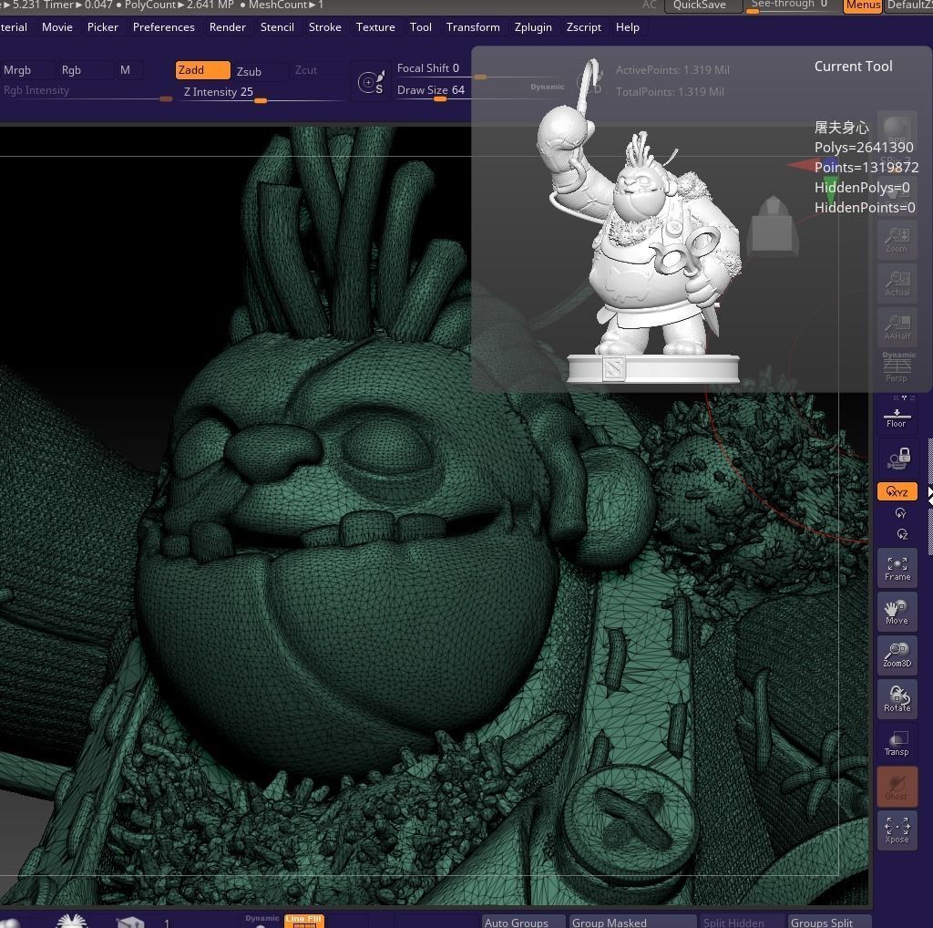Switch to Y-axis rotation icon

click(901, 513)
